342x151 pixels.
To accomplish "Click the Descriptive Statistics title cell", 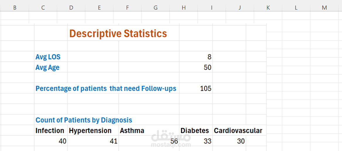I will (118, 34).
